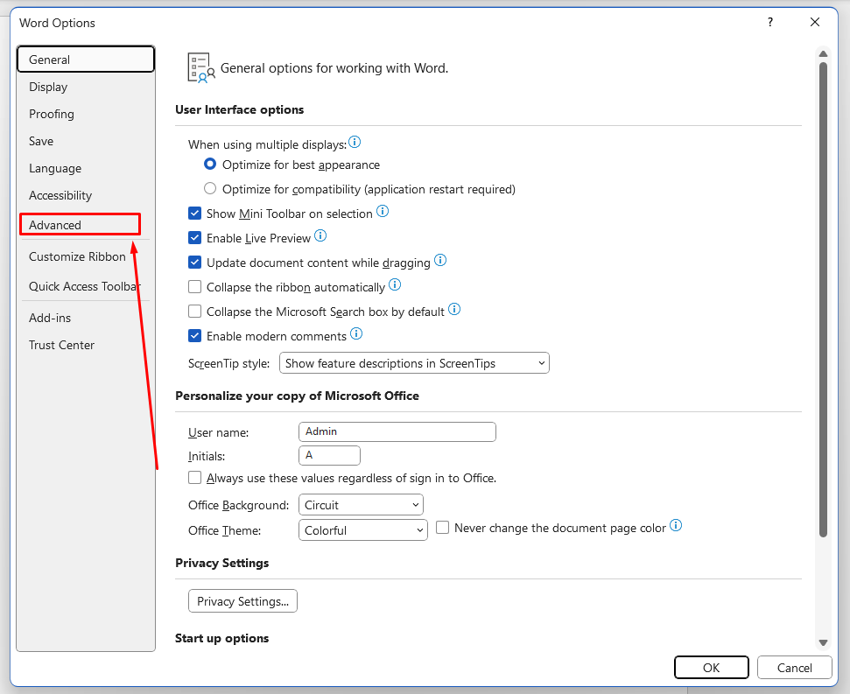Go to the Save category
850x694 pixels.
click(x=86, y=141)
